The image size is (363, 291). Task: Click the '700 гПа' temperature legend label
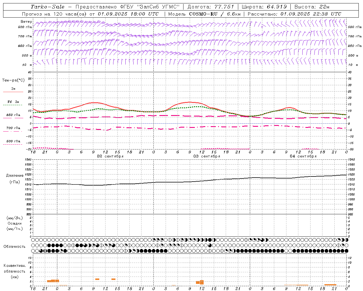(13, 128)
